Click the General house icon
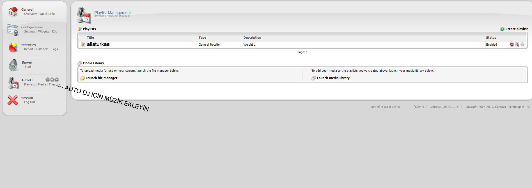This screenshot has height=188, width=532. pyautogui.click(x=13, y=12)
